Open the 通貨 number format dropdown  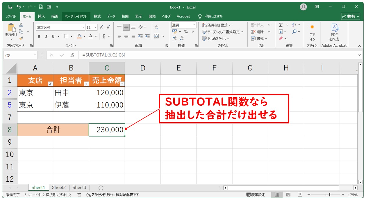194,25
